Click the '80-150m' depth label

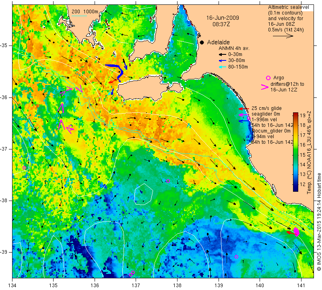click(x=238, y=66)
